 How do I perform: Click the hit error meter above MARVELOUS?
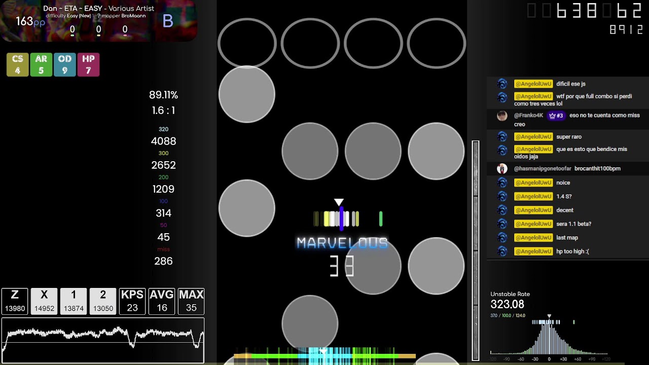(348, 219)
